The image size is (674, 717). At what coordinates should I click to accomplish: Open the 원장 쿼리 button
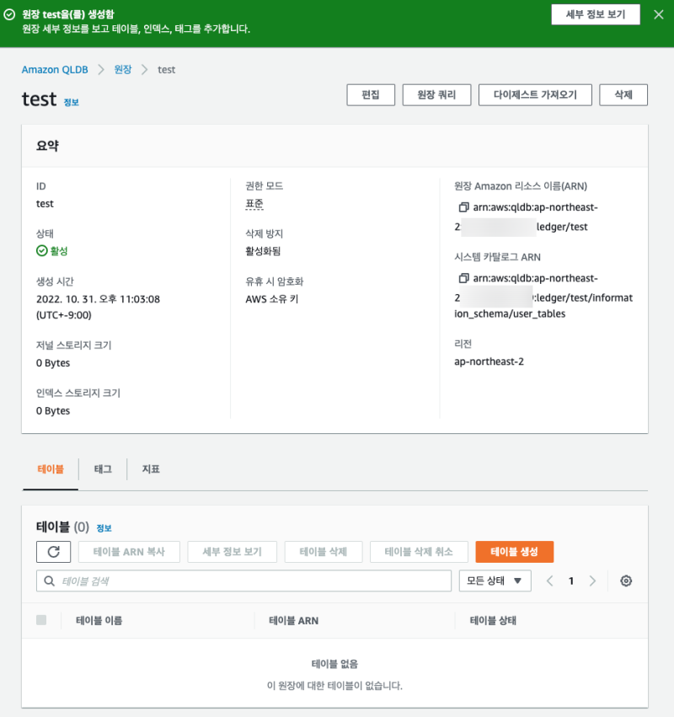tap(436, 95)
